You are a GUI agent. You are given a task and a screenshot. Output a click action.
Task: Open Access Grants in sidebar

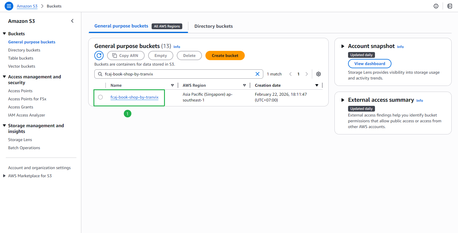click(x=21, y=107)
